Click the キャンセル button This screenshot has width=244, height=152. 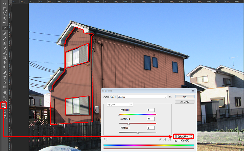[185, 102]
